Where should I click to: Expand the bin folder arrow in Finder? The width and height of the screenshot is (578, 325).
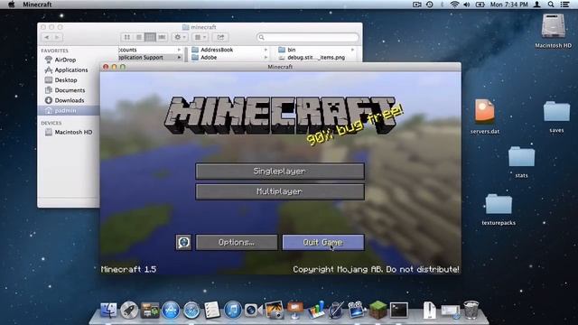(353, 50)
